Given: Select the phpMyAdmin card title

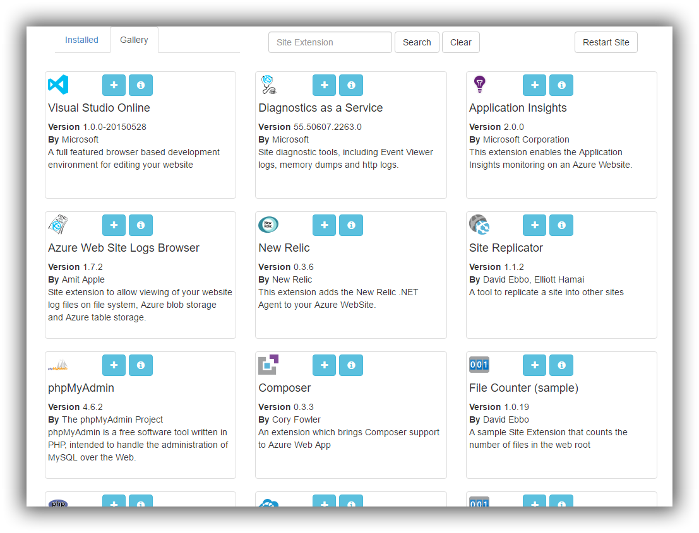Looking at the screenshot, I should 81,389.
